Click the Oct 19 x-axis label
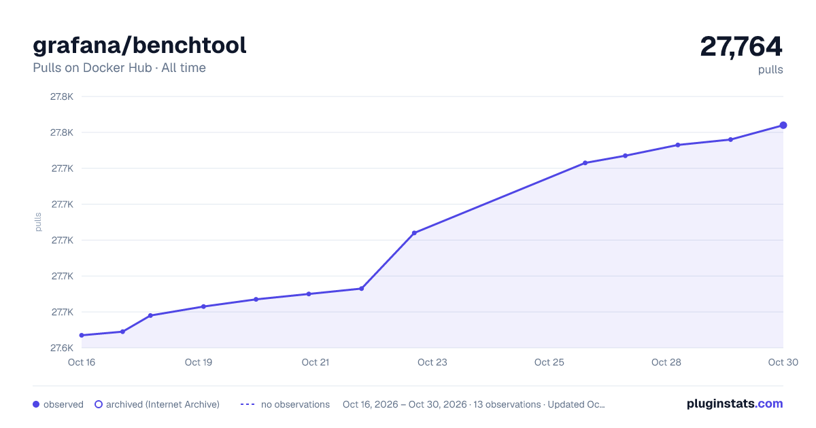The image size is (816, 428). point(199,362)
